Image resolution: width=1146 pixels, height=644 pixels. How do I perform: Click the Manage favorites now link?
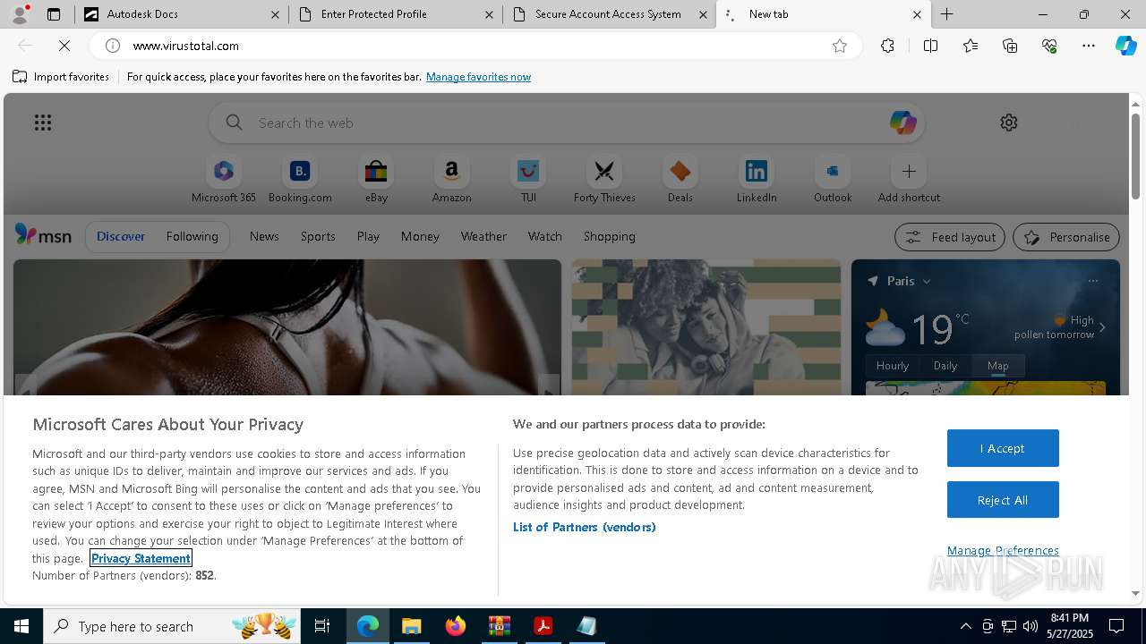pyautogui.click(x=478, y=77)
